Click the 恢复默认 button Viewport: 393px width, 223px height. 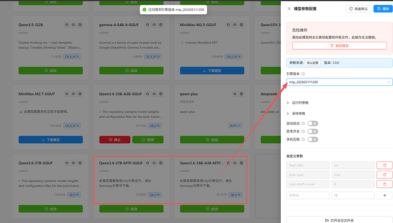(x=359, y=9)
